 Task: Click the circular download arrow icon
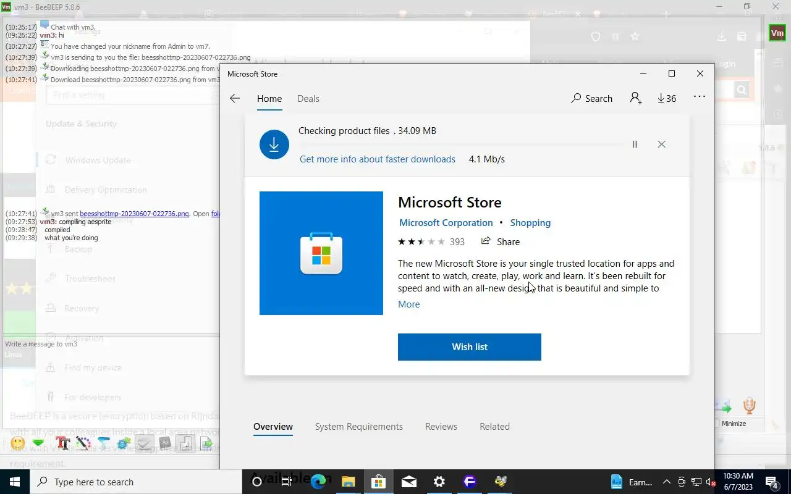click(274, 144)
